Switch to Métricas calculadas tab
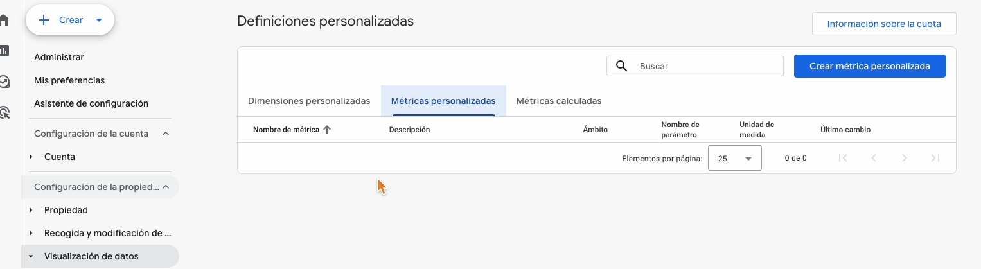Screen dimensions: 981x269 coord(558,101)
